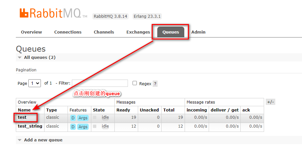Screen dimensions: 302x147
Task: Open the Connections tab
Action: tap(68, 32)
